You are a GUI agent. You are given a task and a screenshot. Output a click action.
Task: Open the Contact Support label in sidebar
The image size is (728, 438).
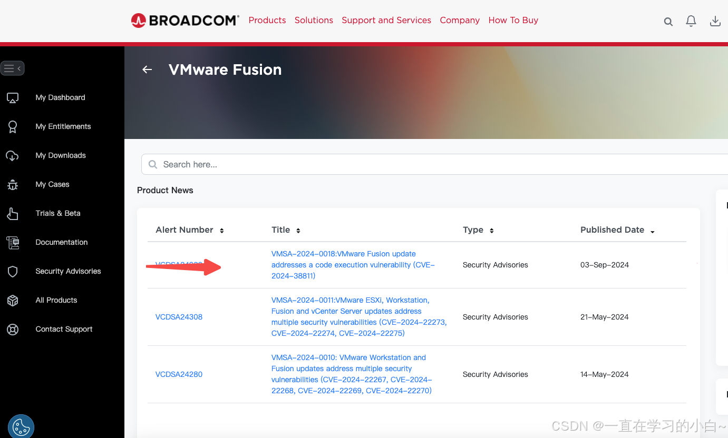pyautogui.click(x=64, y=329)
